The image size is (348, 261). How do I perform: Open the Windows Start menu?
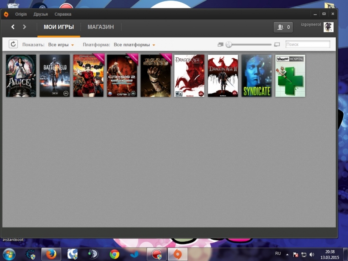coord(9,254)
